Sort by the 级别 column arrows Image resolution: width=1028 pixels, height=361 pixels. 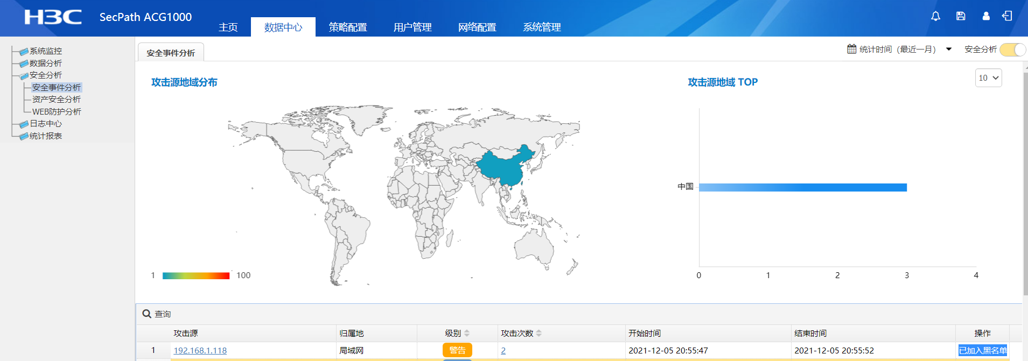coord(467,334)
